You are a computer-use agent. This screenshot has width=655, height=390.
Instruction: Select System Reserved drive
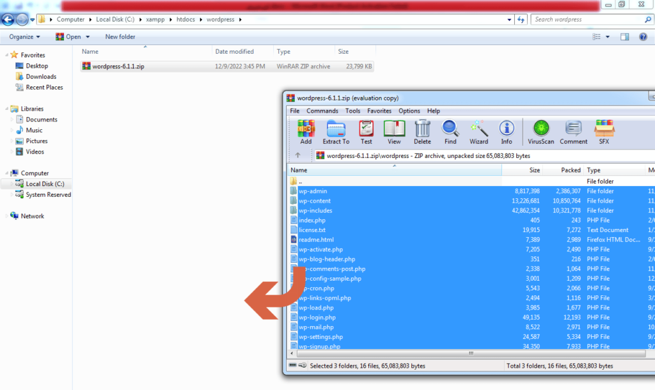pyautogui.click(x=43, y=194)
